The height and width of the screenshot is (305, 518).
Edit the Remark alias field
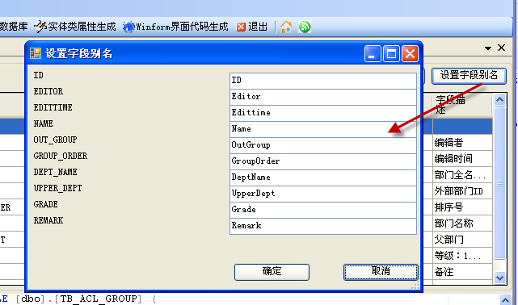click(x=323, y=226)
